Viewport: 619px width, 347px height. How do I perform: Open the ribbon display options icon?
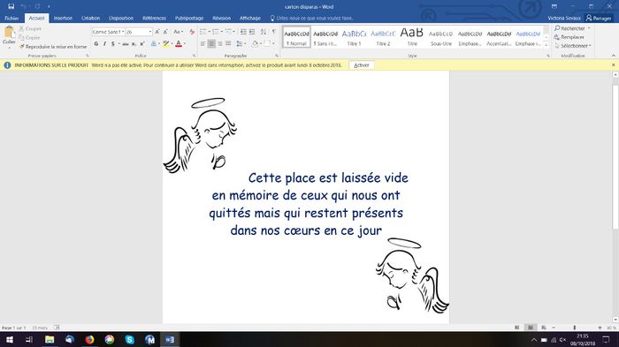tap(554, 6)
